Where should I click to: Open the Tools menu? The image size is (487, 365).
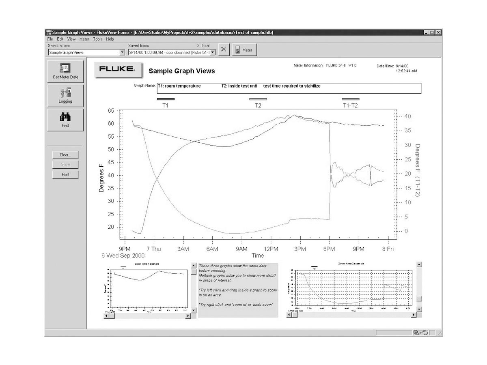coord(97,39)
